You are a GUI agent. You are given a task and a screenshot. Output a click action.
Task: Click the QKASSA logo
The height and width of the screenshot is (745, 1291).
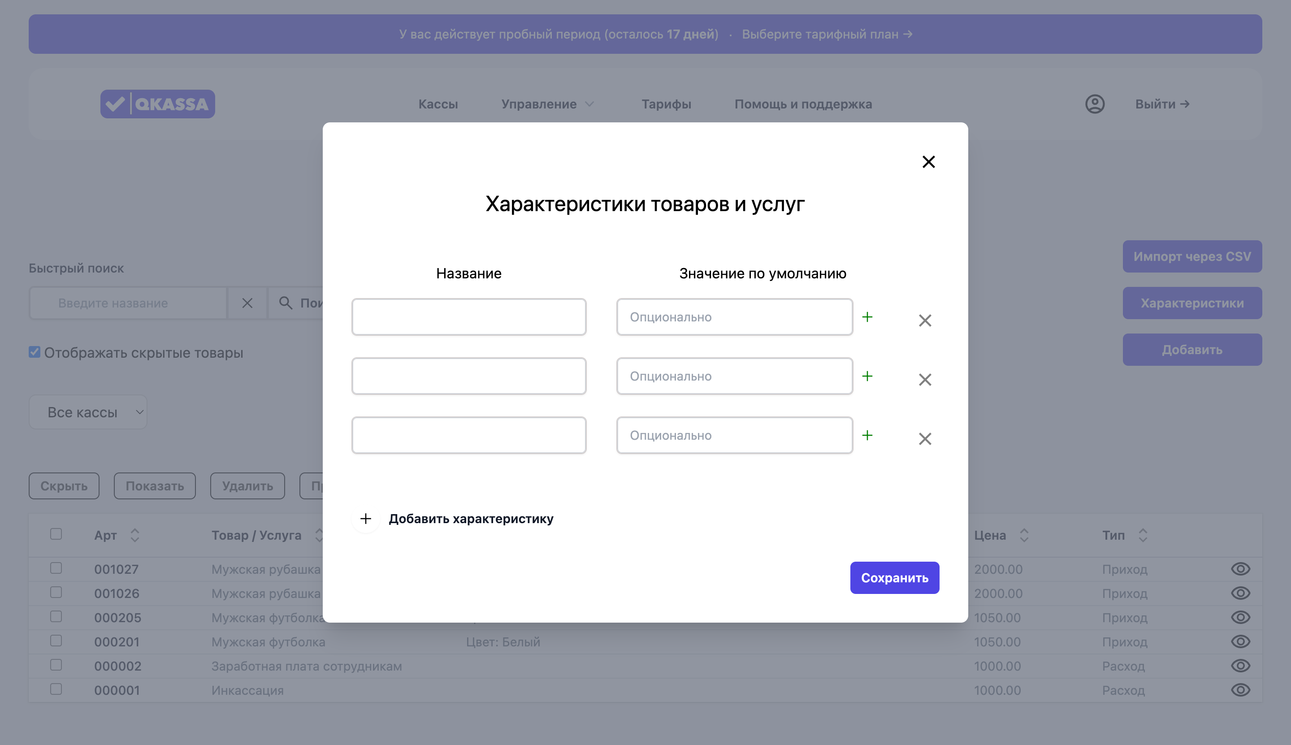coord(158,104)
